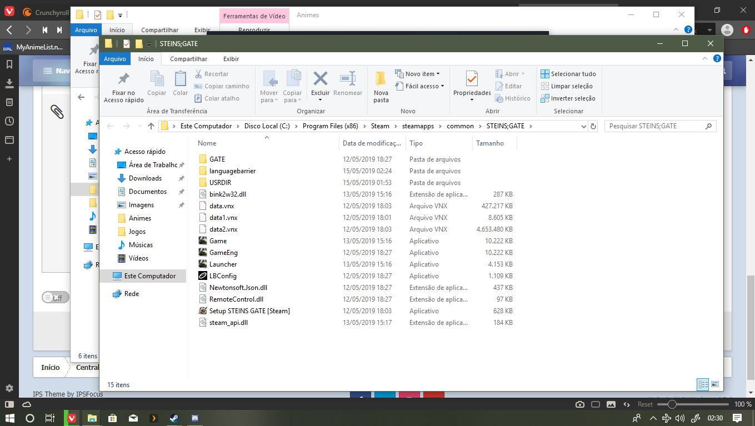Open Propriedades checkmark icon

[472, 78]
